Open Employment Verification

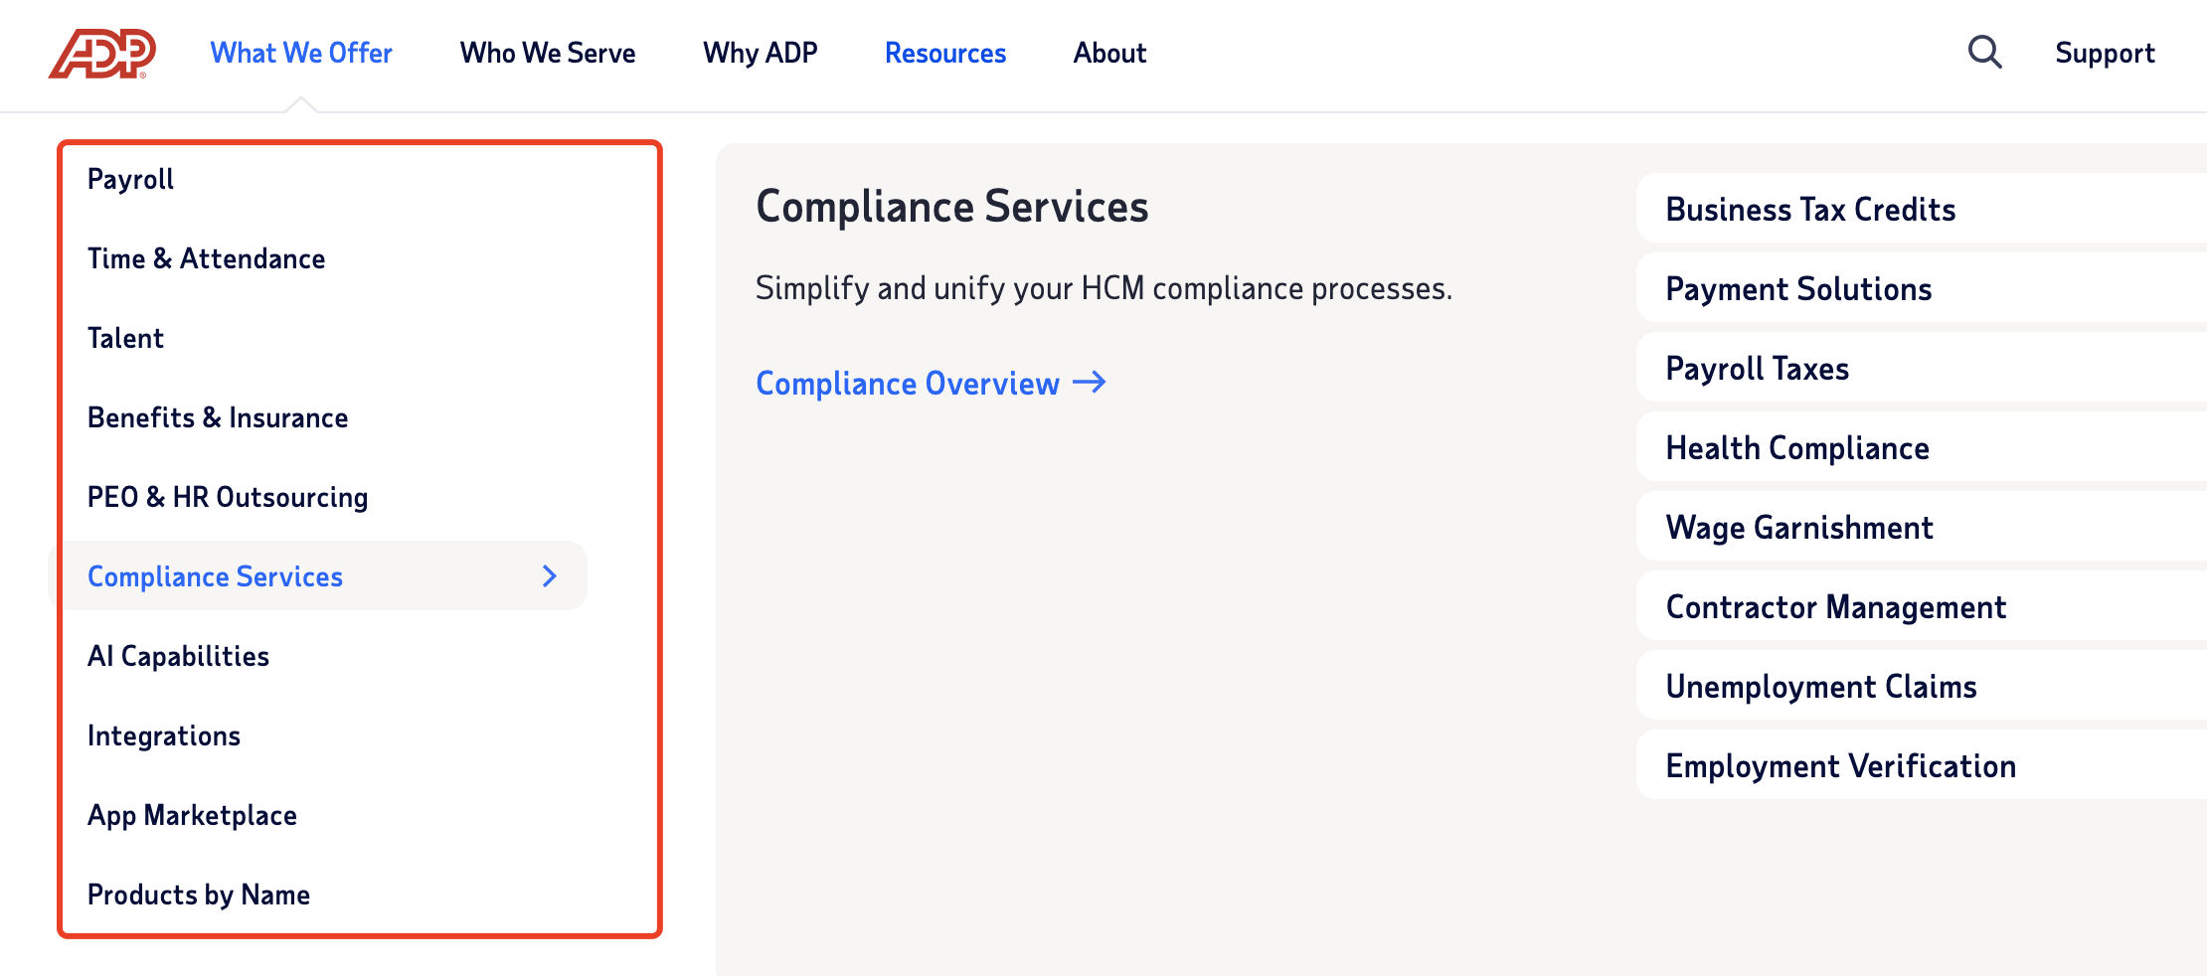point(1921,765)
